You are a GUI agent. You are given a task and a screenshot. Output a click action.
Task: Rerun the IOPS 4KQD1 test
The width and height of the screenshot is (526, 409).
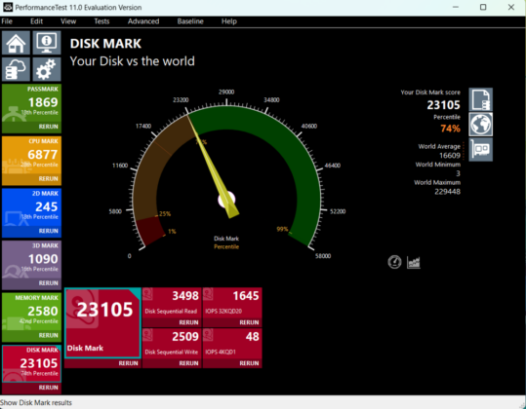(x=249, y=363)
